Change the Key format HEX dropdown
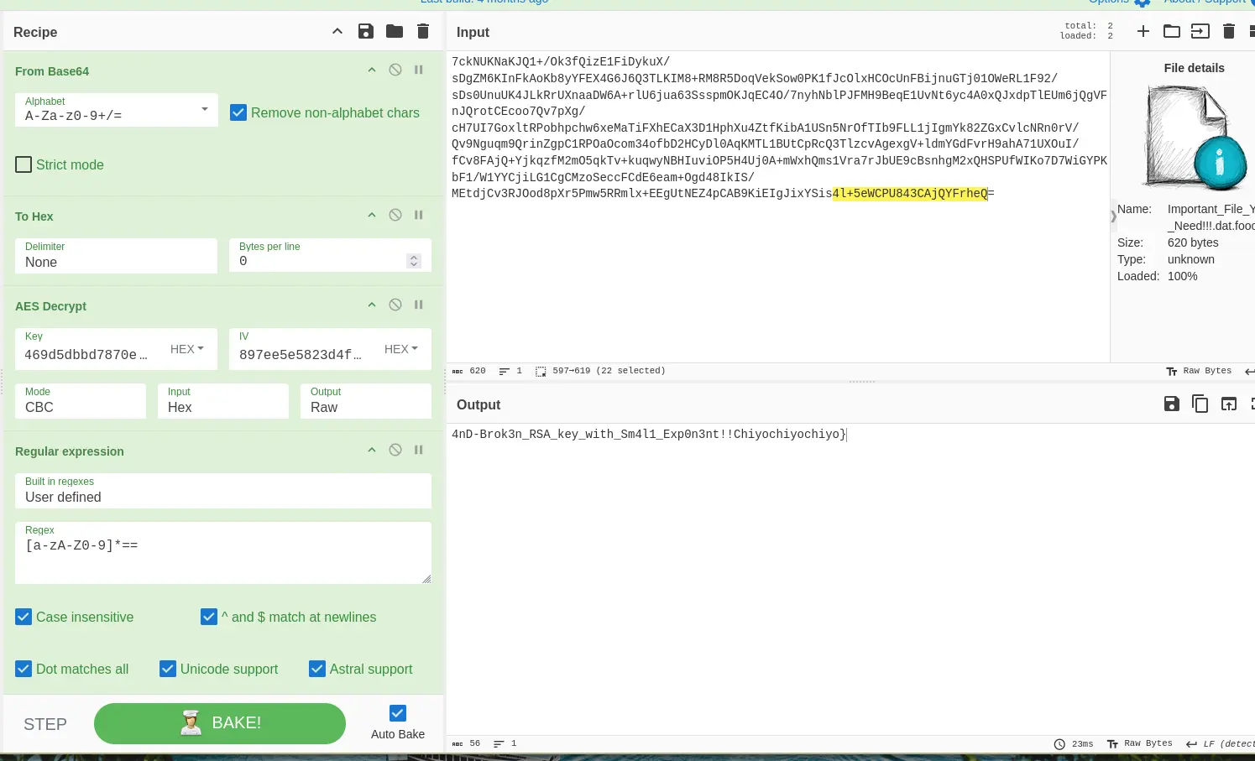Screen dimensions: 1255x761 [187, 349]
